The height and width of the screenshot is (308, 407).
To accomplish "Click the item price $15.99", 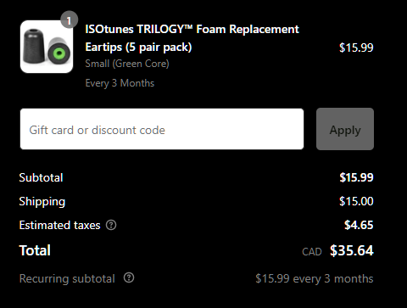I will click(356, 48).
